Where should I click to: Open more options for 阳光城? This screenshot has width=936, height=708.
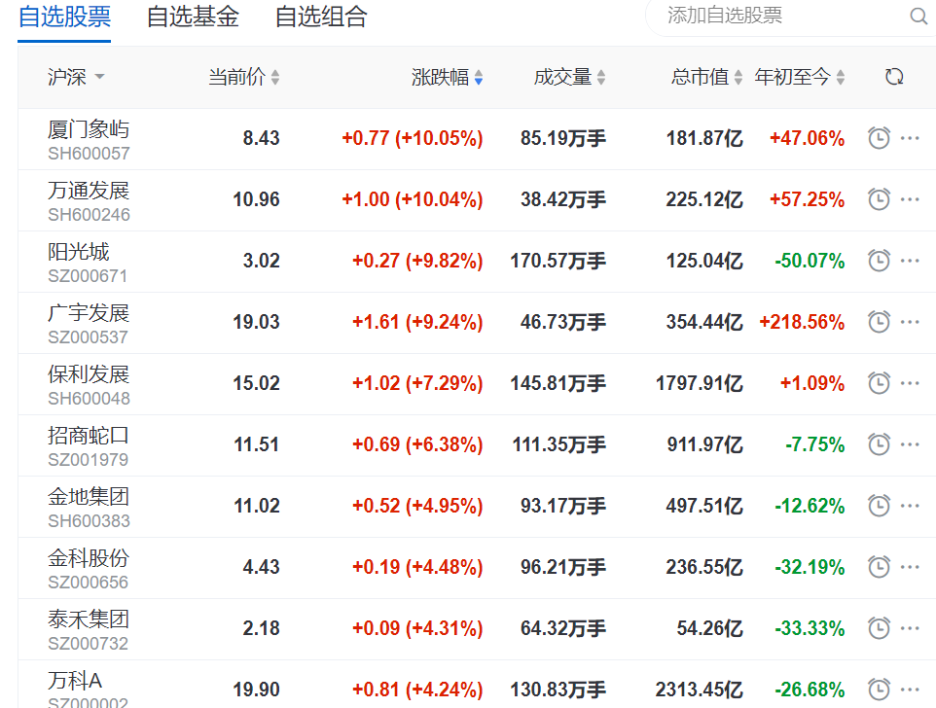pos(910,261)
